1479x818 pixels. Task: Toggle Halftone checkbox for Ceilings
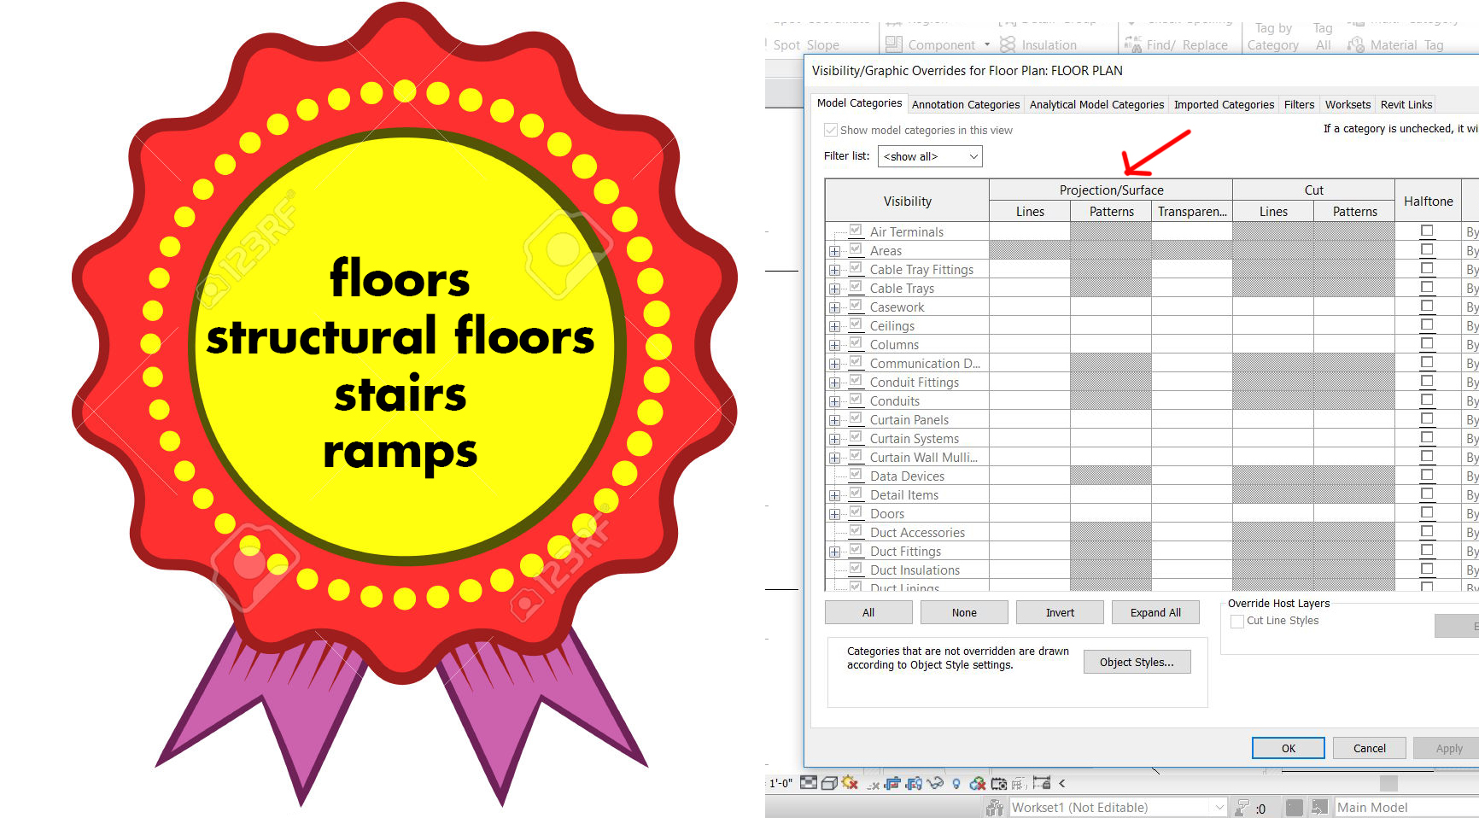click(x=1427, y=324)
